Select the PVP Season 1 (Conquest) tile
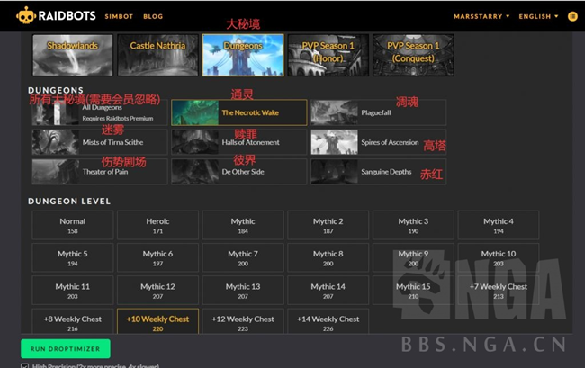This screenshot has width=585, height=368. tap(413, 55)
